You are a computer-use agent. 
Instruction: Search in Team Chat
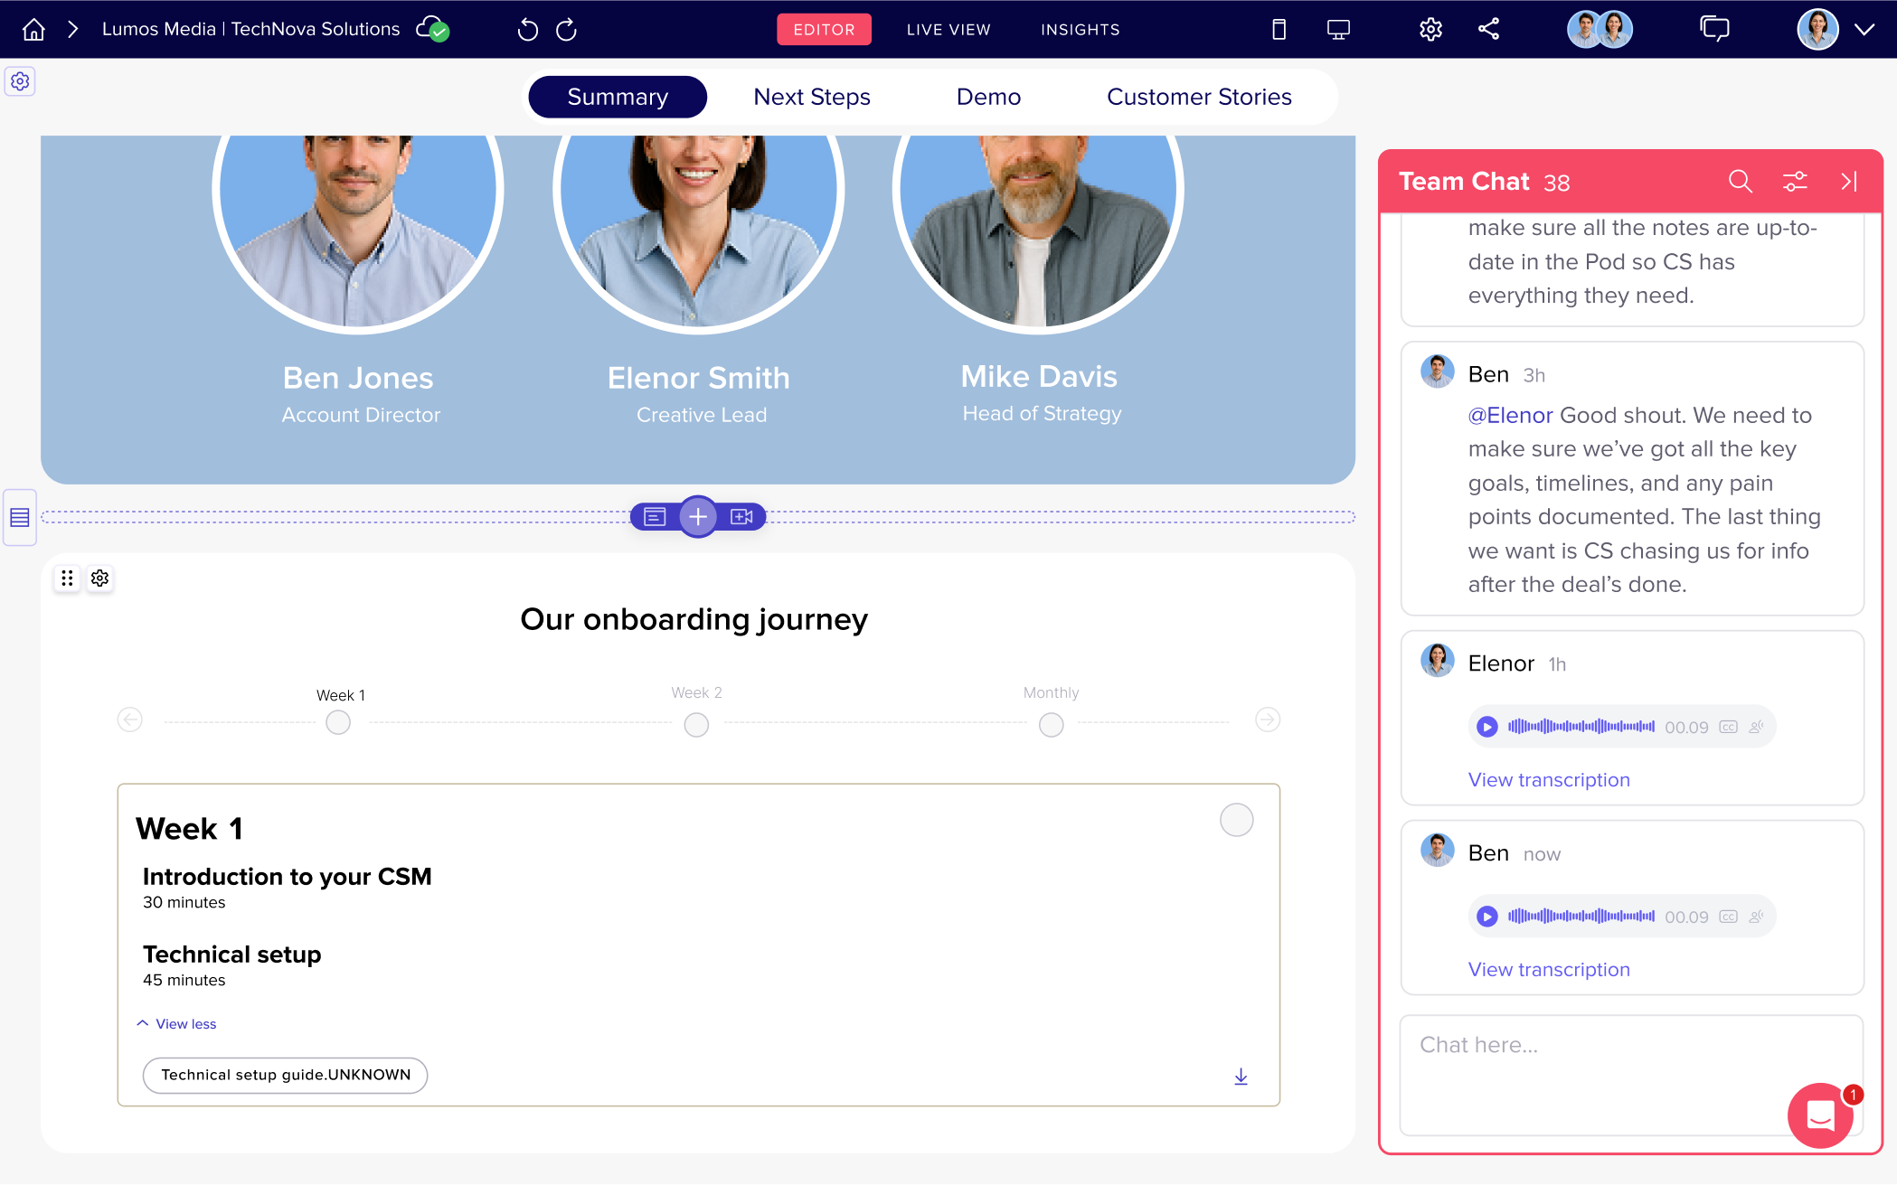pyautogui.click(x=1741, y=182)
